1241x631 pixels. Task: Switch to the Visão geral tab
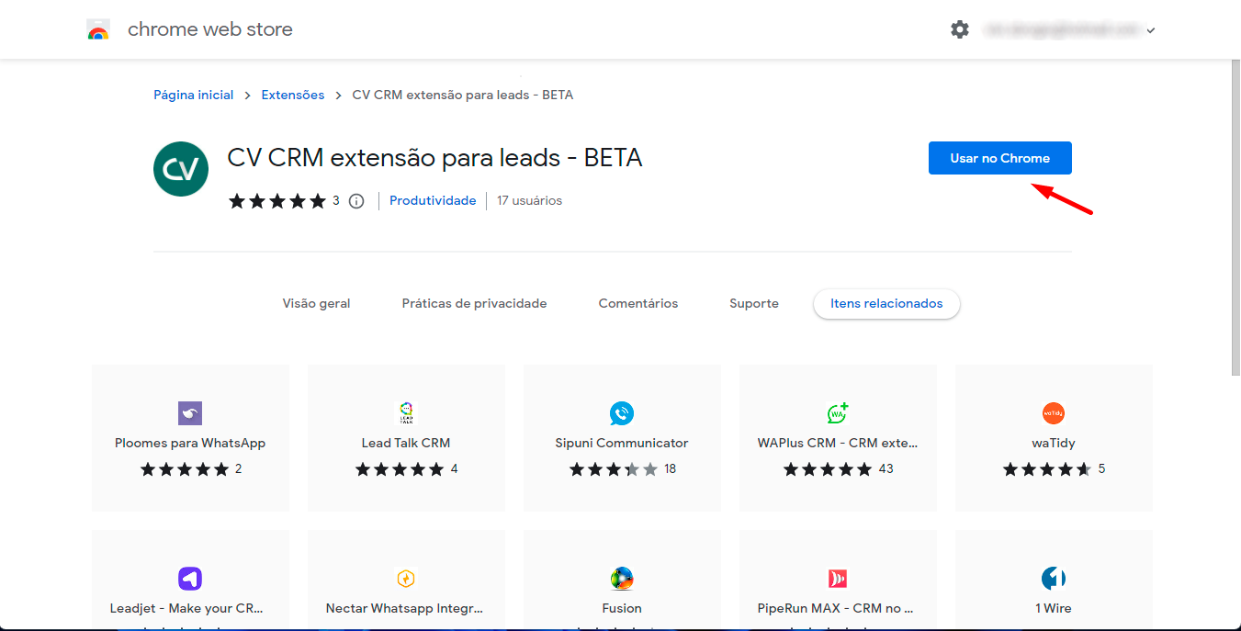(316, 303)
